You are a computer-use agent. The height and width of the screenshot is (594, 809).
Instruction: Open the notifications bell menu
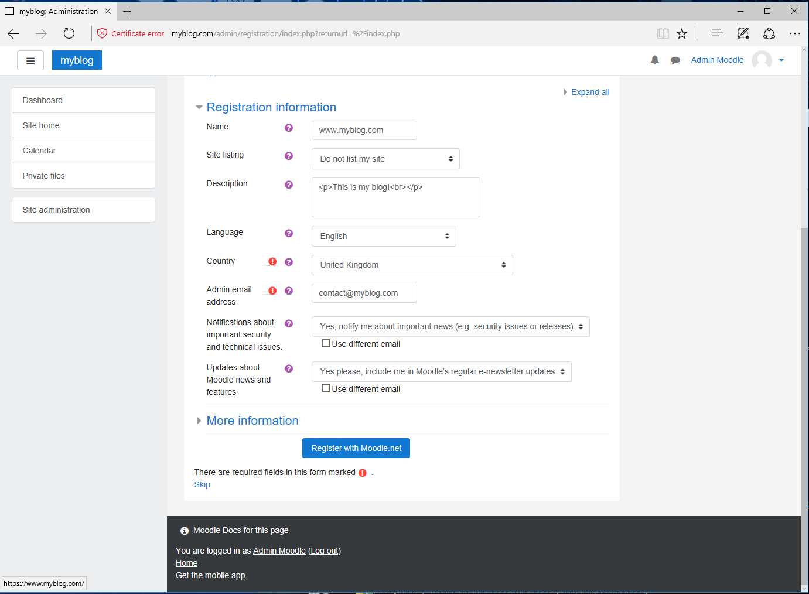pos(655,60)
